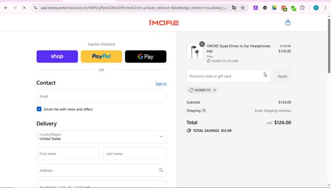Open site information icon in address bar
This screenshot has width=331, height=188.
(x=36, y=8)
